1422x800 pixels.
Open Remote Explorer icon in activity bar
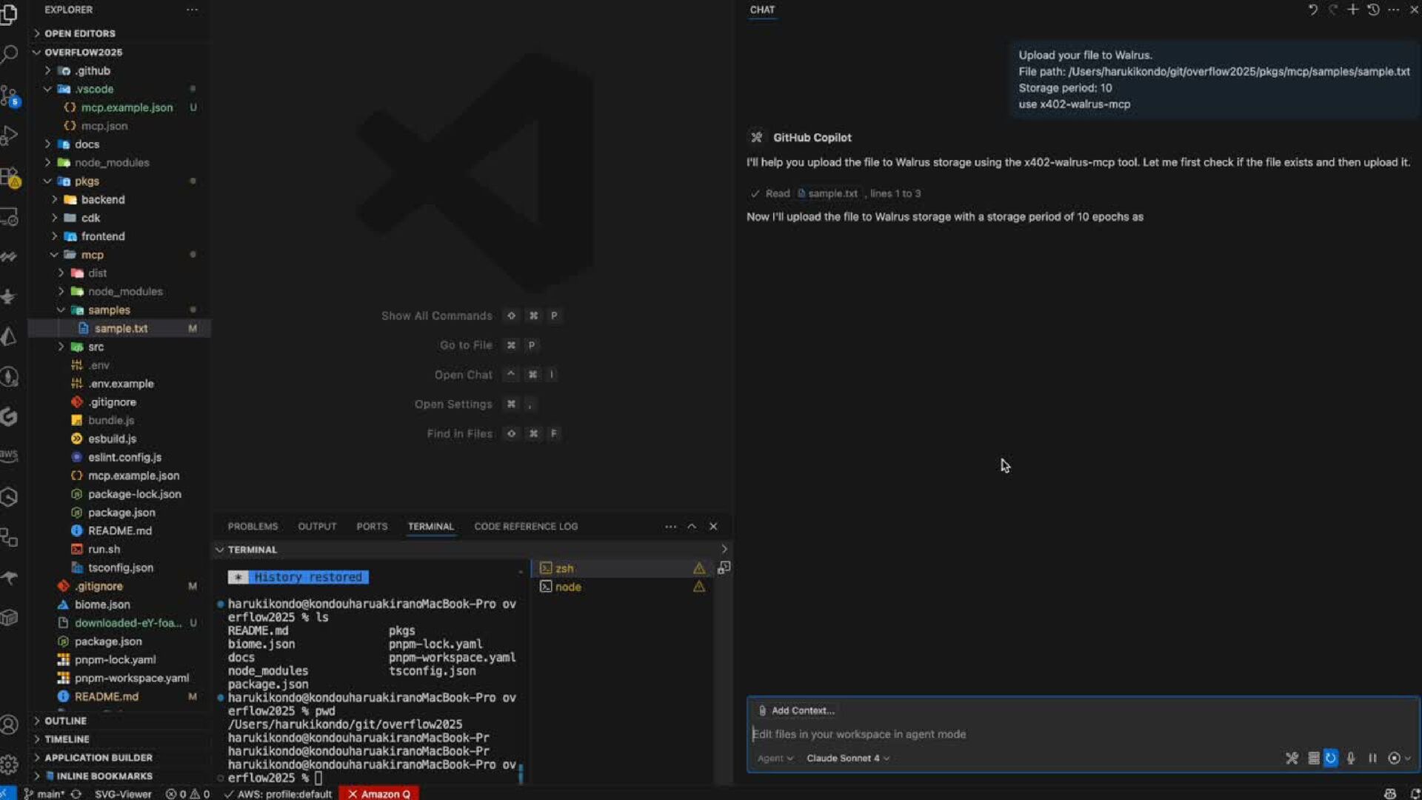[9, 217]
